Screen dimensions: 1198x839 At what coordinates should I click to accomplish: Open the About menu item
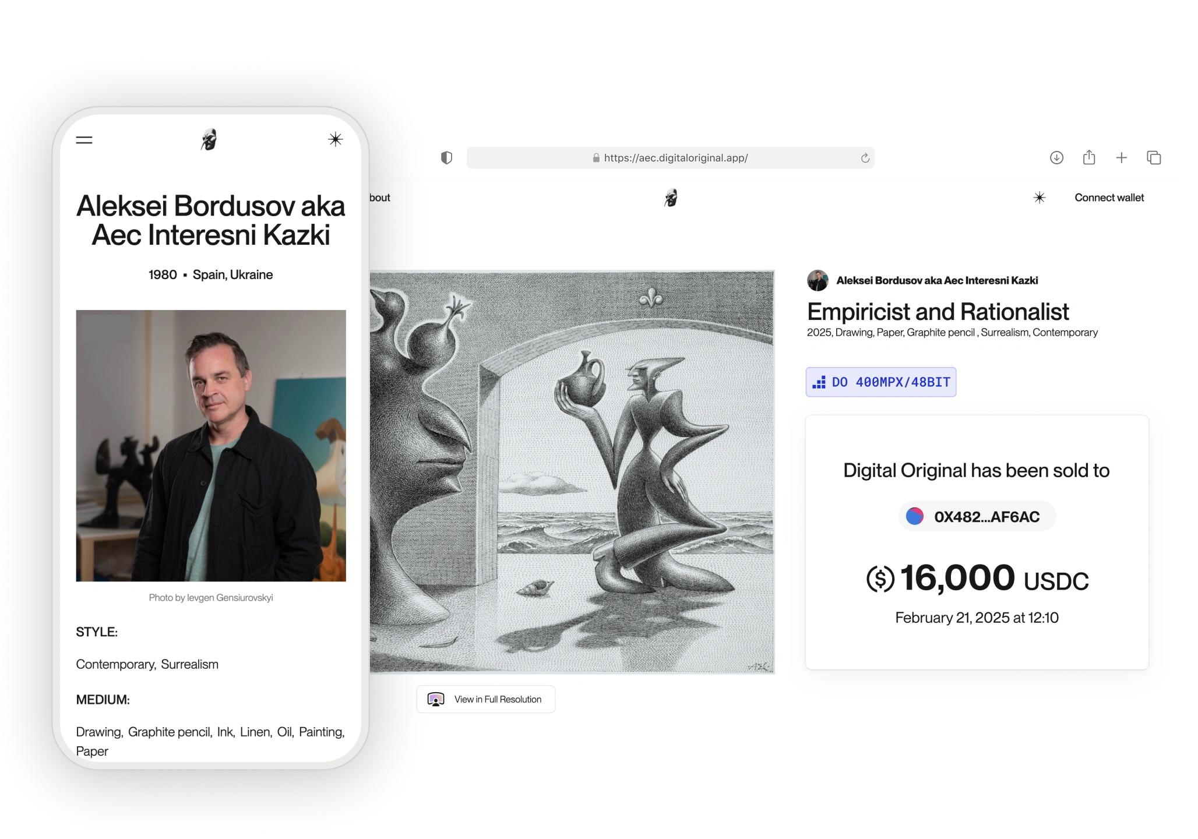click(380, 198)
